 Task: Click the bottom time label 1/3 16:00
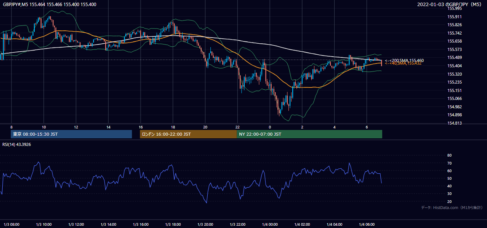[141, 224]
